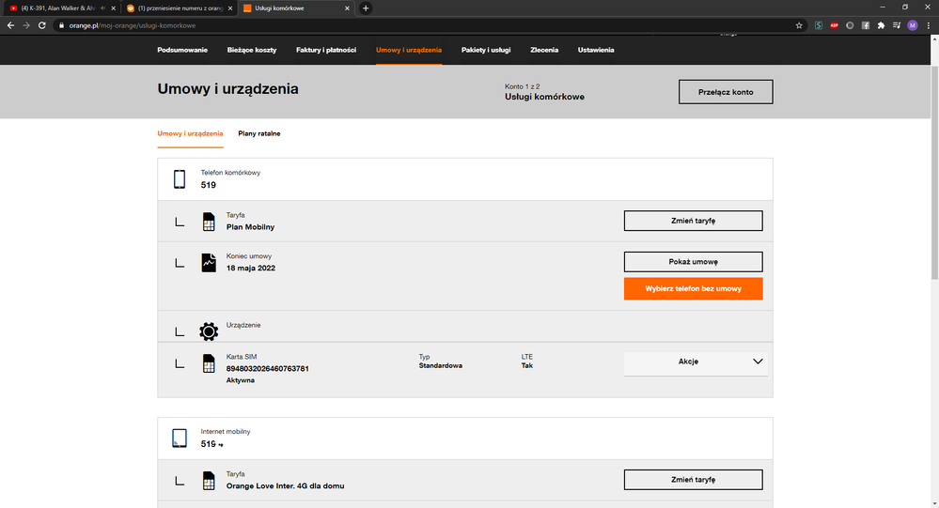Image resolution: width=939 pixels, height=508 pixels.
Task: Click SIM icon beside Orange Love Inter. 4G
Action: point(209,481)
